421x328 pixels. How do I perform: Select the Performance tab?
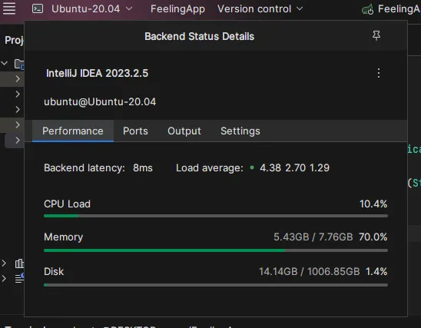(x=73, y=131)
